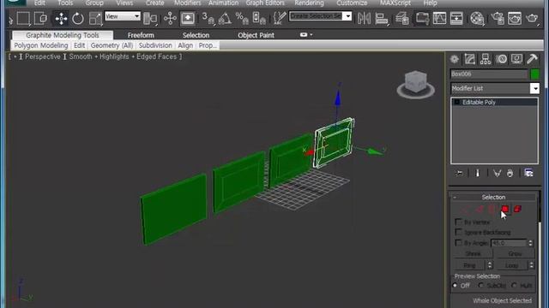Select the Off preview selection radio

tap(455, 285)
